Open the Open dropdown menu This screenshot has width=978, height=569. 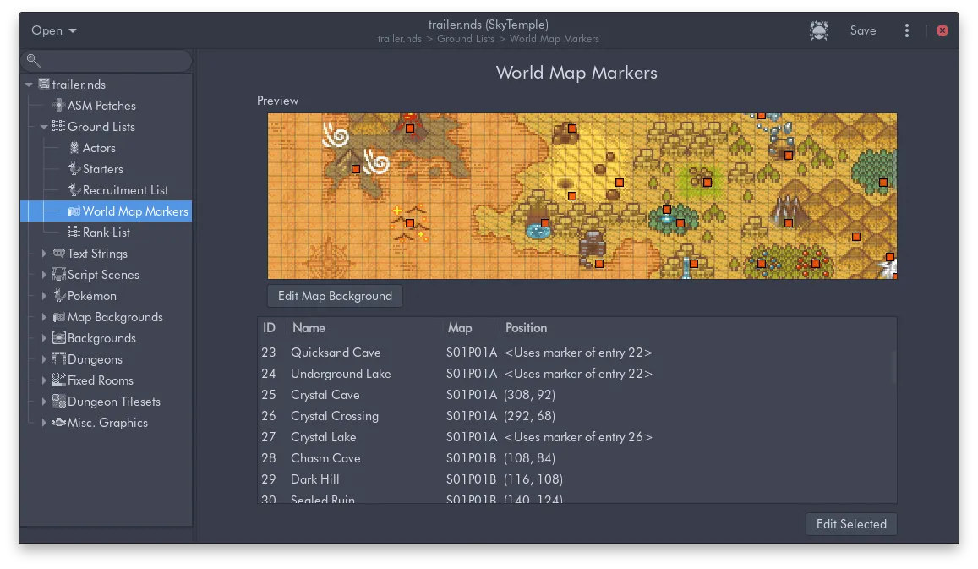[54, 30]
